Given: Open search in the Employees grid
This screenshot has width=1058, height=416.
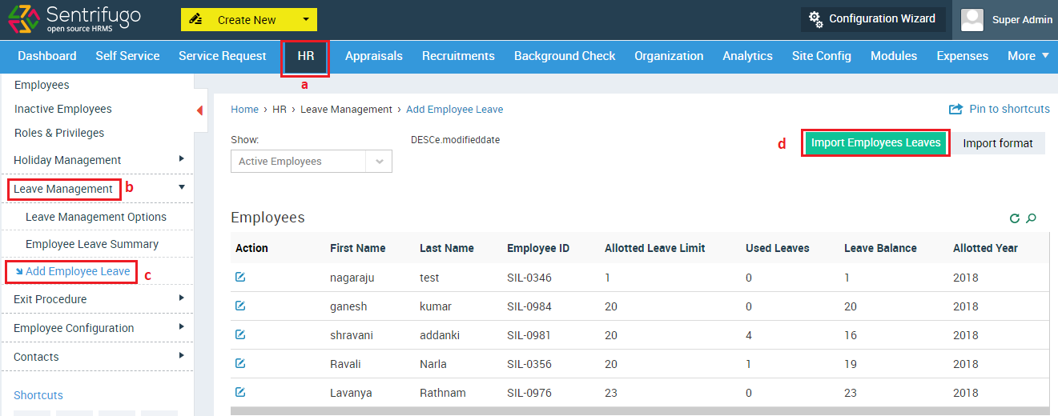Looking at the screenshot, I should click(x=1032, y=218).
